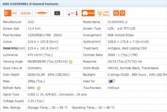Click Operating Temp.: -30 ~ 80 °C text
The height and width of the screenshot is (112, 167).
point(93,108)
